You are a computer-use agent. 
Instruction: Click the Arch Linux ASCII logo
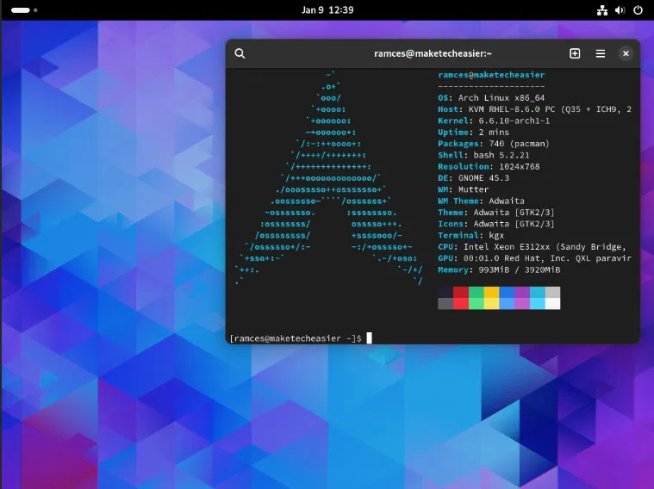(x=330, y=178)
